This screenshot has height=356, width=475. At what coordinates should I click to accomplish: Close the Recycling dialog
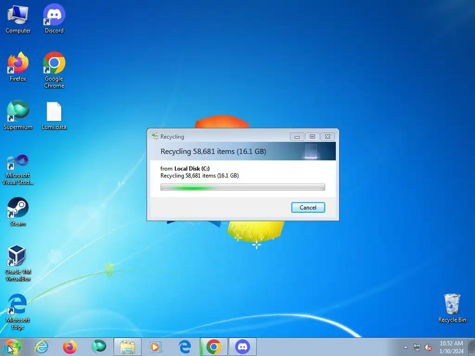327,137
